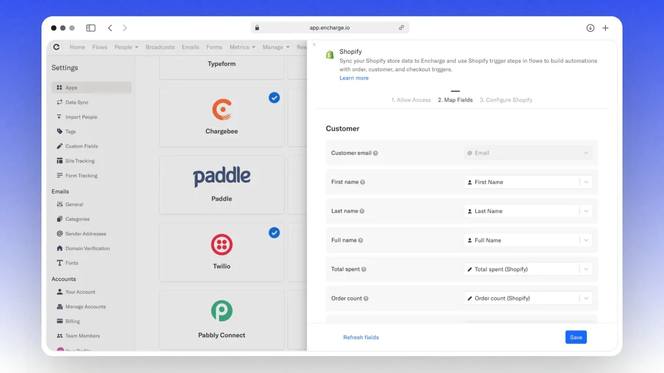Open the Fonts settings
Image resolution: width=664 pixels, height=373 pixels.
pyautogui.click(x=60, y=262)
